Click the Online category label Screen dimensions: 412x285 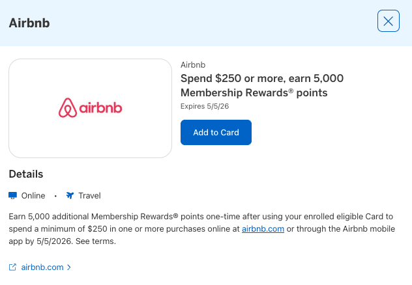33,195
